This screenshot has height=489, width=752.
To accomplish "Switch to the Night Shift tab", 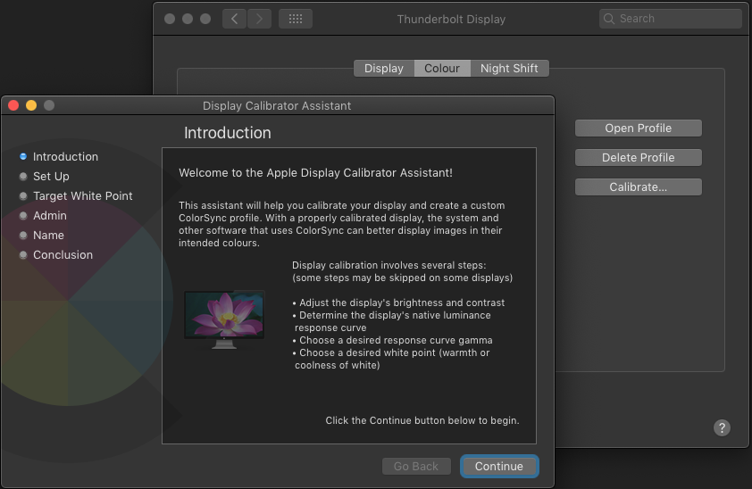I will (x=509, y=69).
